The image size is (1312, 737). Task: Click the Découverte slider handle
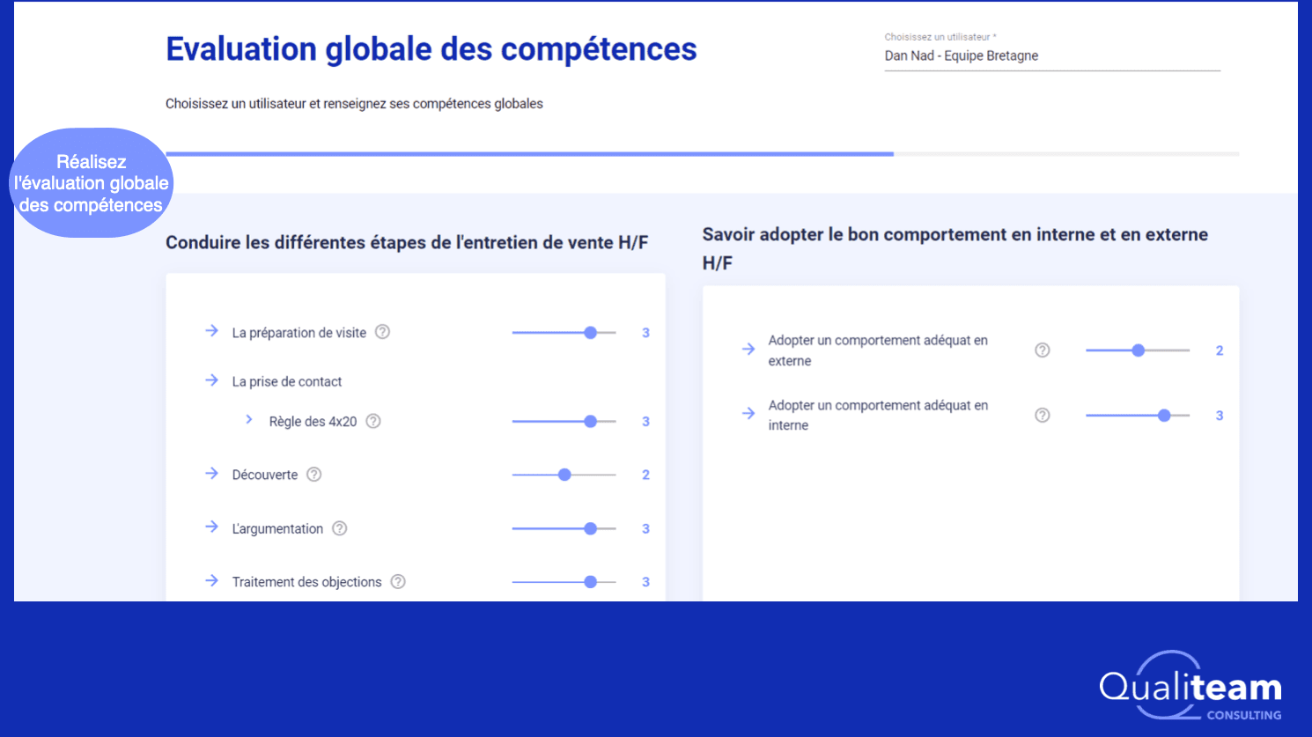point(564,475)
